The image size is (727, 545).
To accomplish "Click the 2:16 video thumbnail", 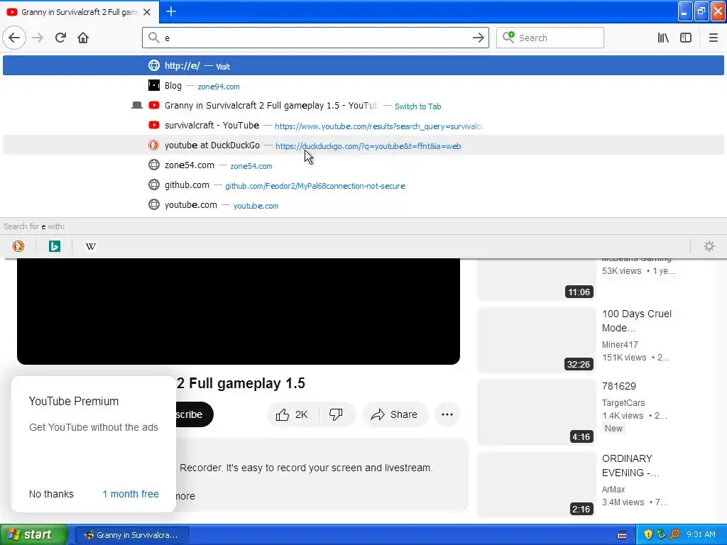I will (x=537, y=484).
